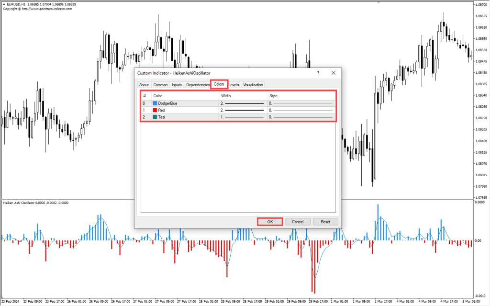Click the Reset button
The width and height of the screenshot is (490, 306).
325,222
